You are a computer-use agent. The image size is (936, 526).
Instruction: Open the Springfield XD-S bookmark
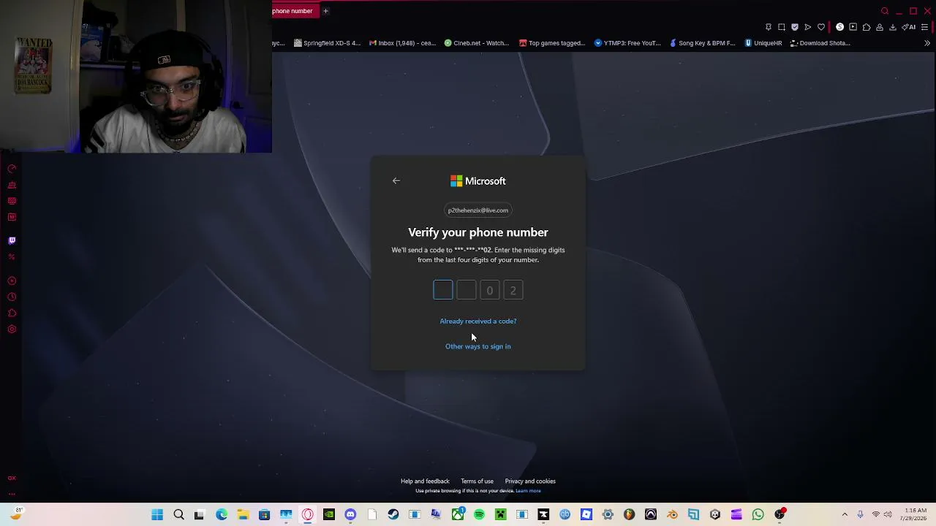327,43
